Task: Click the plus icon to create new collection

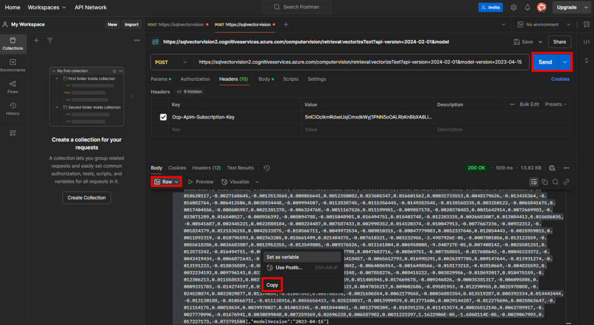Action: [x=37, y=40]
